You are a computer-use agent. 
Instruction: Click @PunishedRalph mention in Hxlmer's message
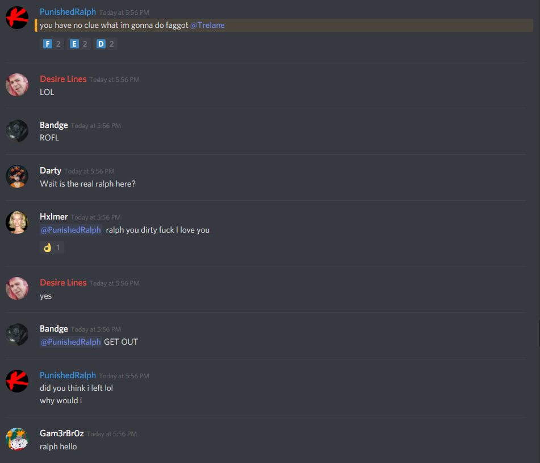click(x=71, y=230)
